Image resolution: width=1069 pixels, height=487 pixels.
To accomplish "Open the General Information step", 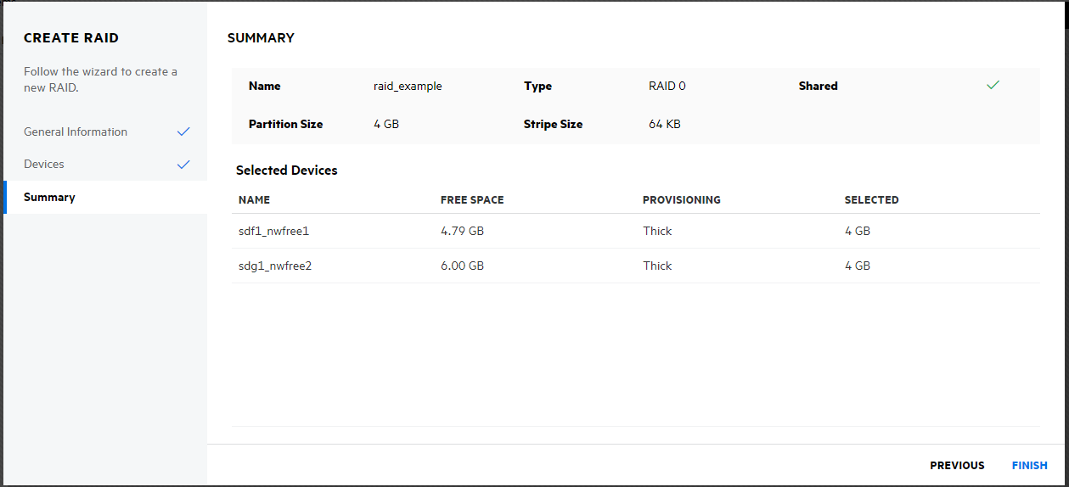I will [x=76, y=132].
